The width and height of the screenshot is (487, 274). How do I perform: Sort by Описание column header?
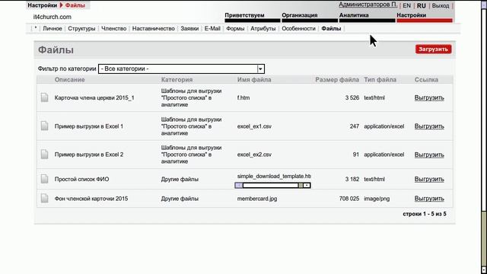point(69,80)
